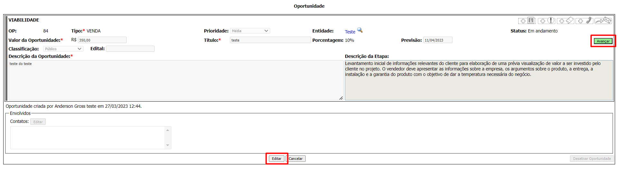Focus the Título text field
618x175 pixels.
[x=270, y=40]
